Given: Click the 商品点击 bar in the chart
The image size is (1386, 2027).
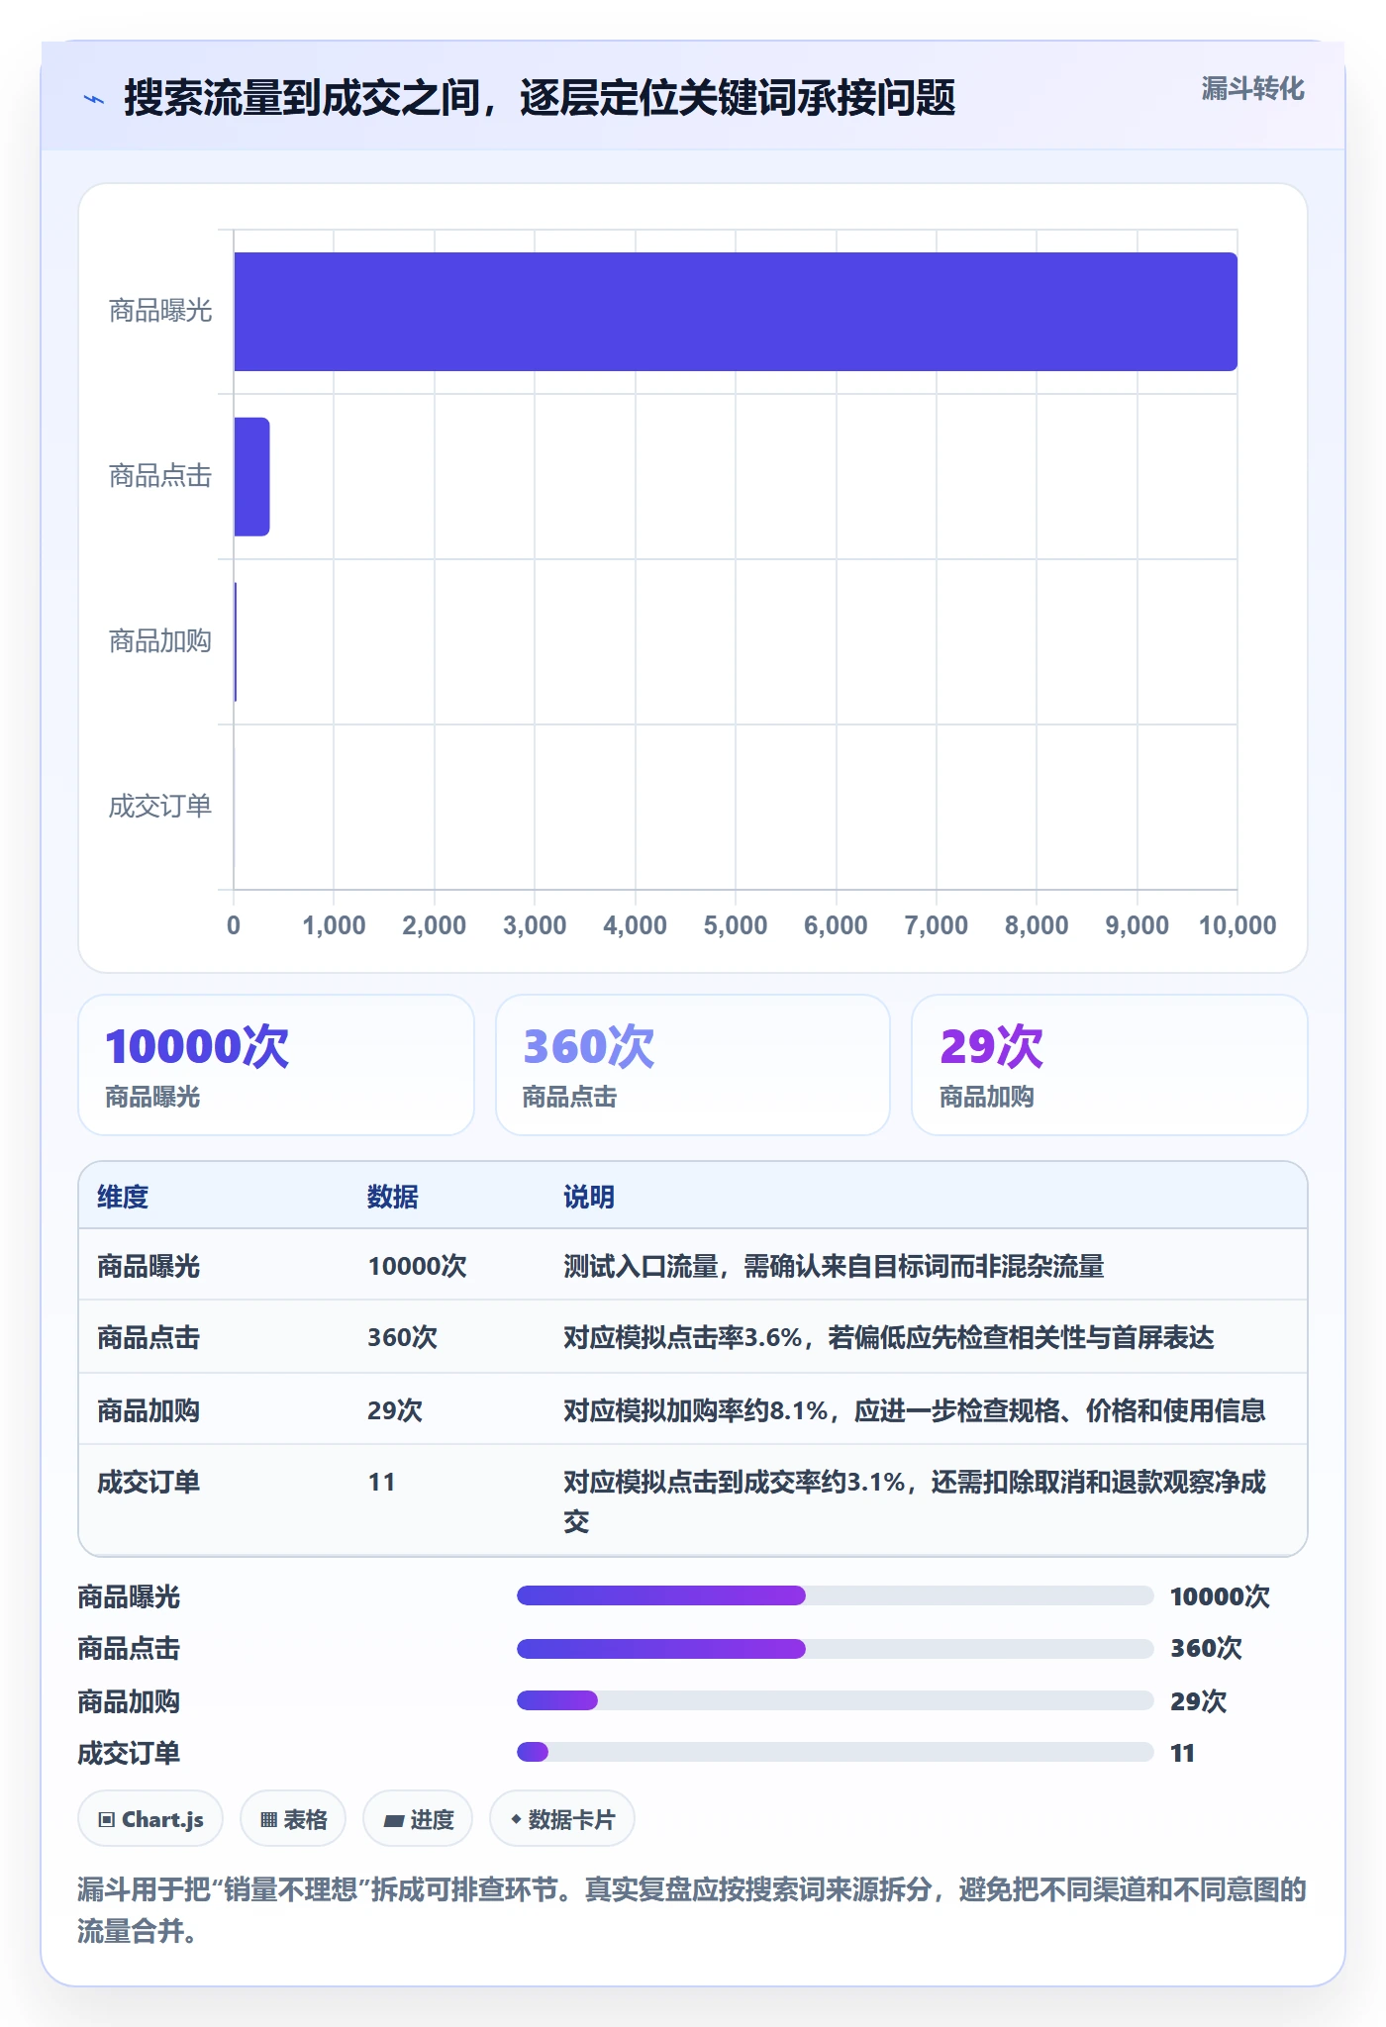Looking at the screenshot, I should click(x=251, y=477).
